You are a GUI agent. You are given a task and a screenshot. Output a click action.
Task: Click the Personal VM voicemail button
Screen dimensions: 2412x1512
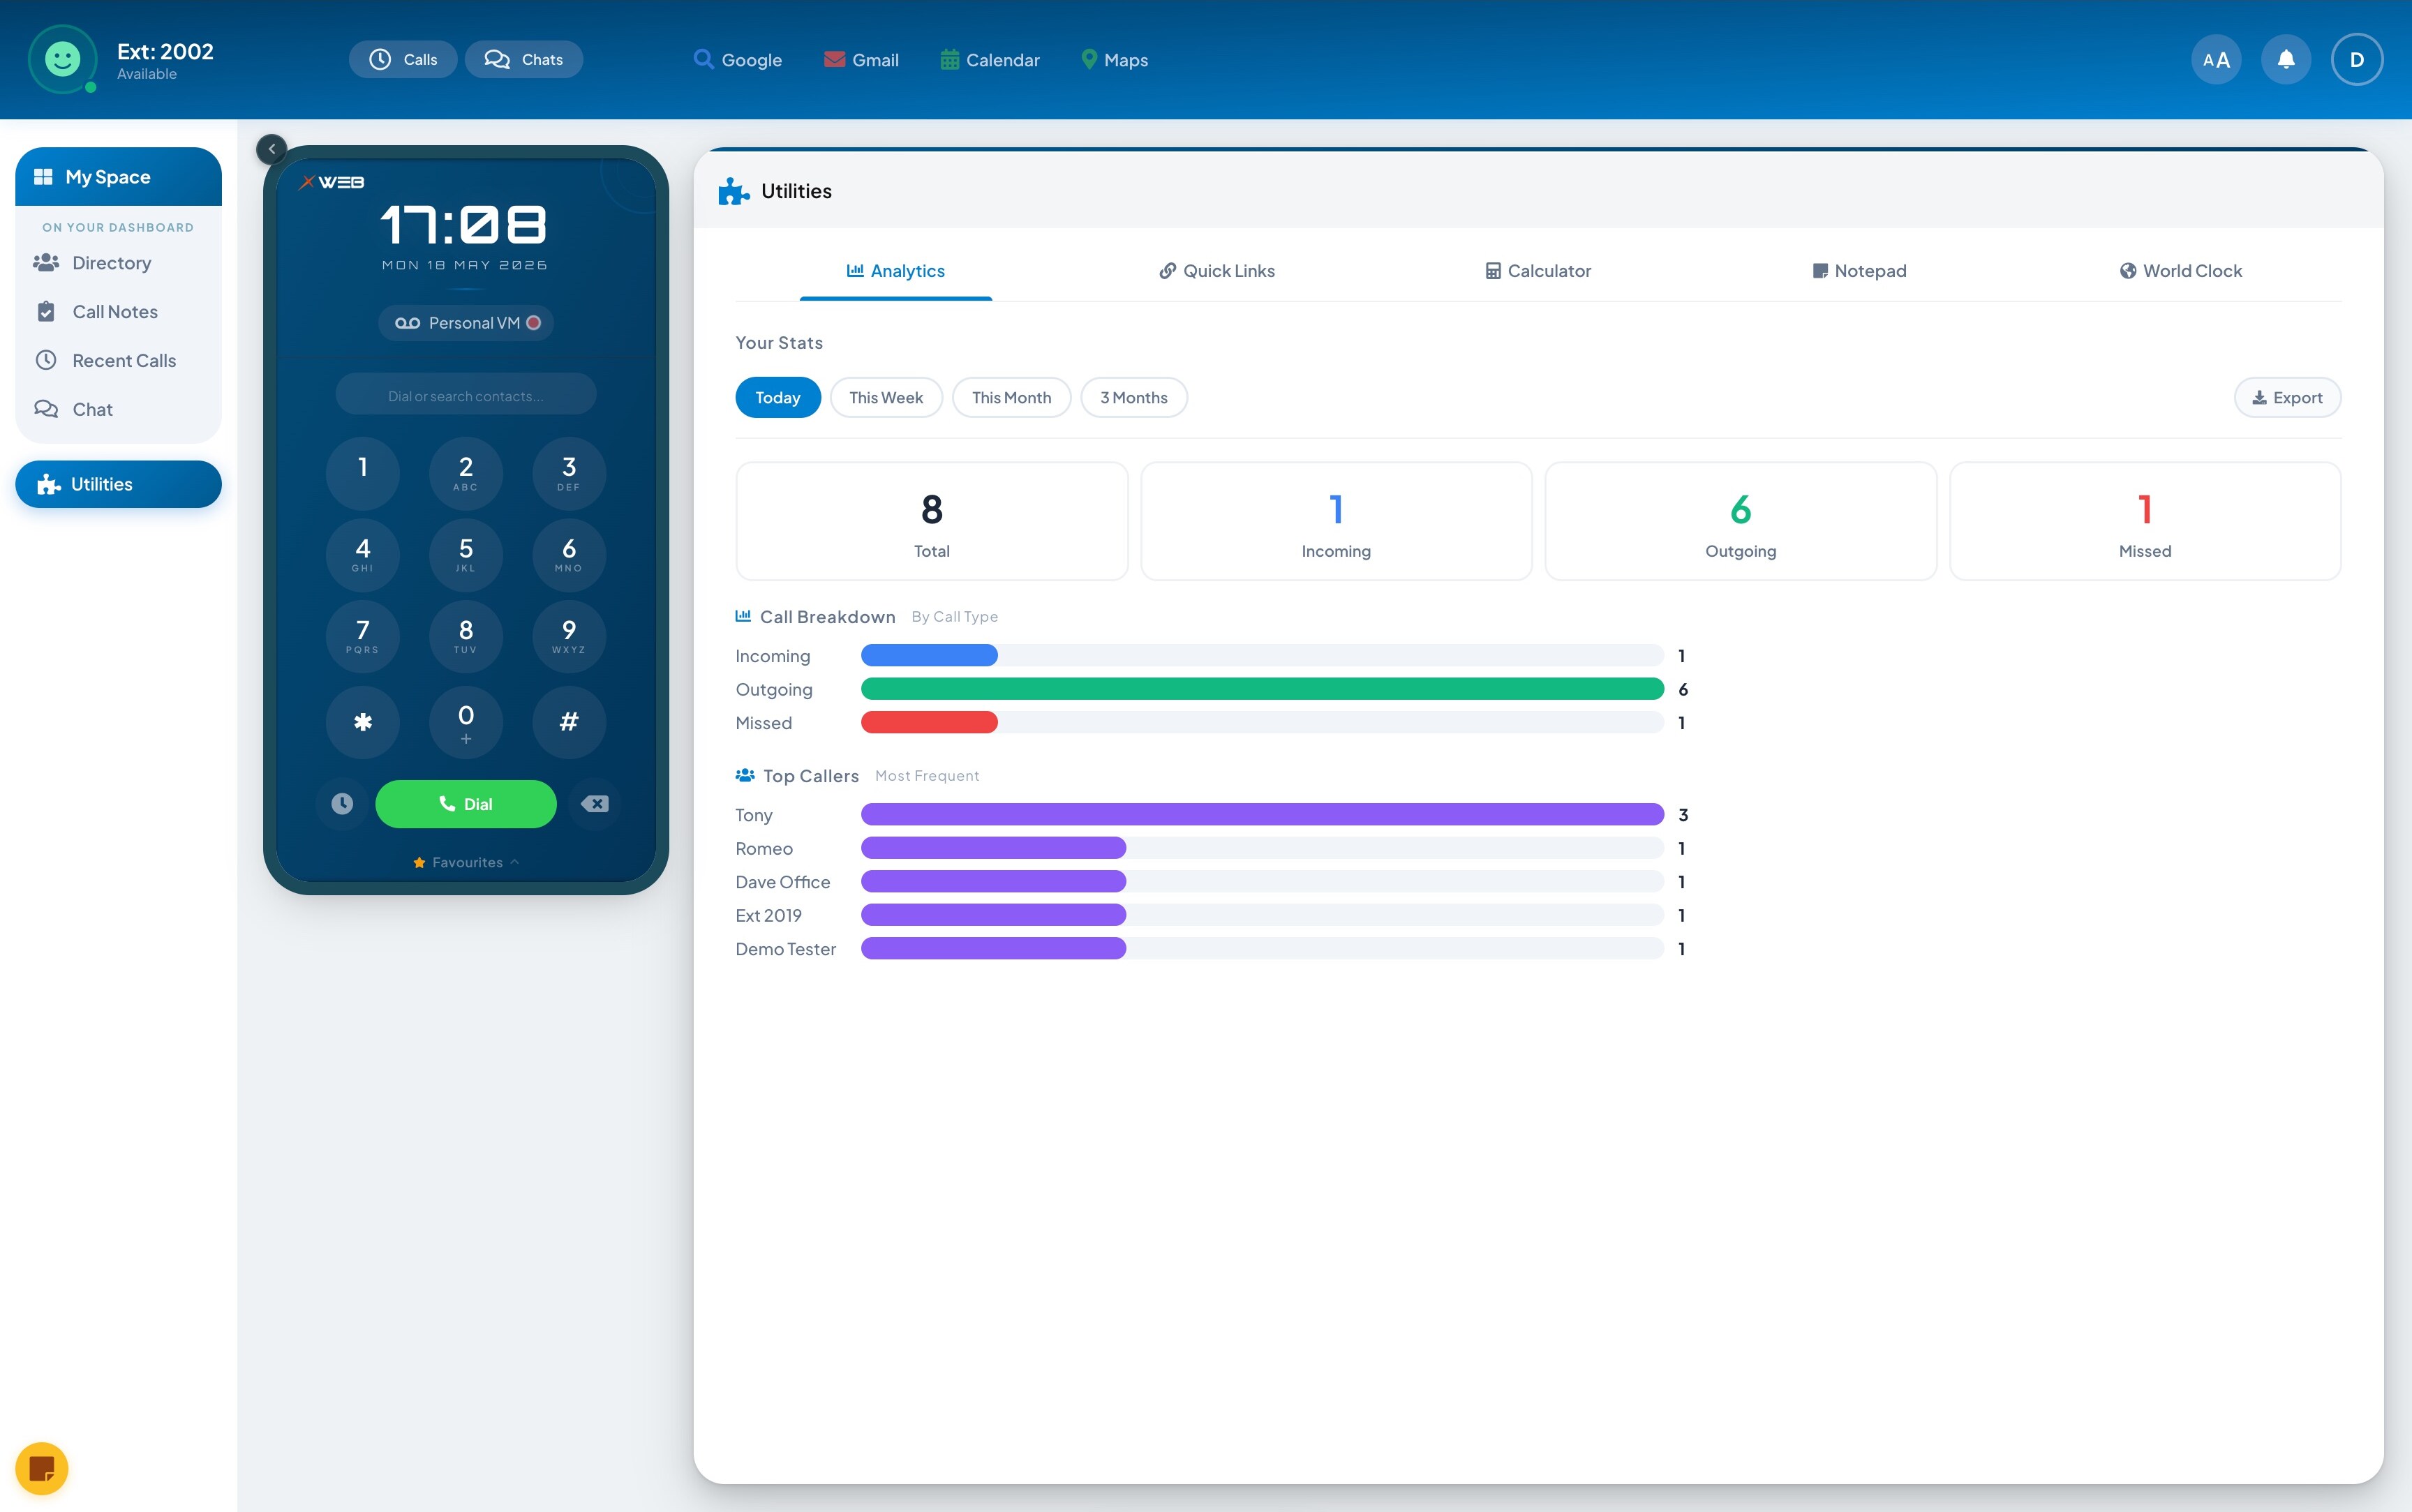[466, 323]
